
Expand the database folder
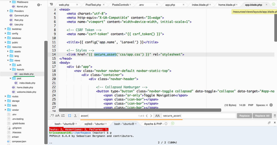click(x=5, y=38)
